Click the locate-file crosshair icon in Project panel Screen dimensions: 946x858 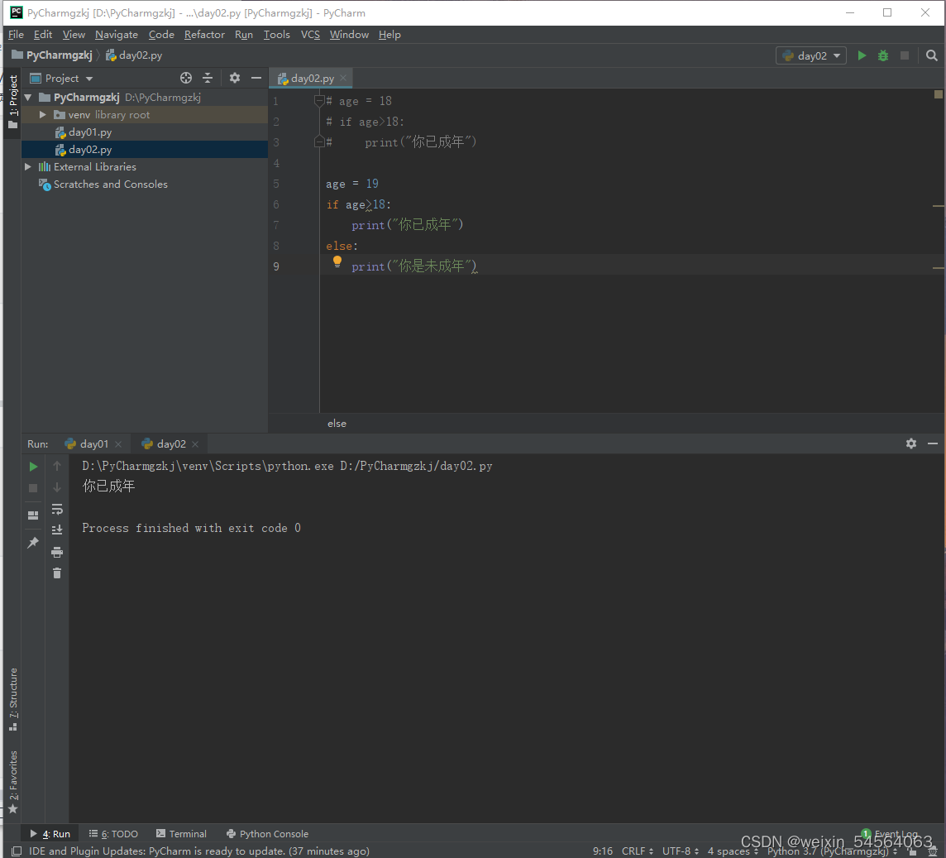186,78
